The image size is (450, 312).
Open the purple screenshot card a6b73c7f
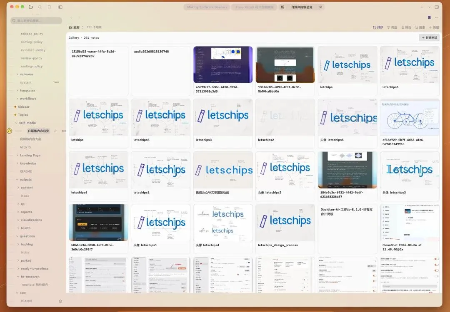click(223, 71)
